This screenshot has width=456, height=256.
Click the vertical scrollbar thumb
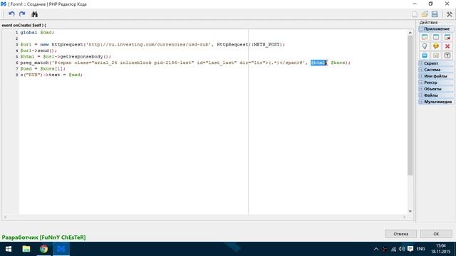(x=410, y=105)
